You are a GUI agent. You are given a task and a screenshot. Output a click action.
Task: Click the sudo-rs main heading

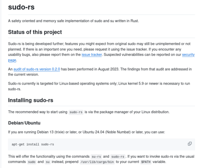pos(21,7)
